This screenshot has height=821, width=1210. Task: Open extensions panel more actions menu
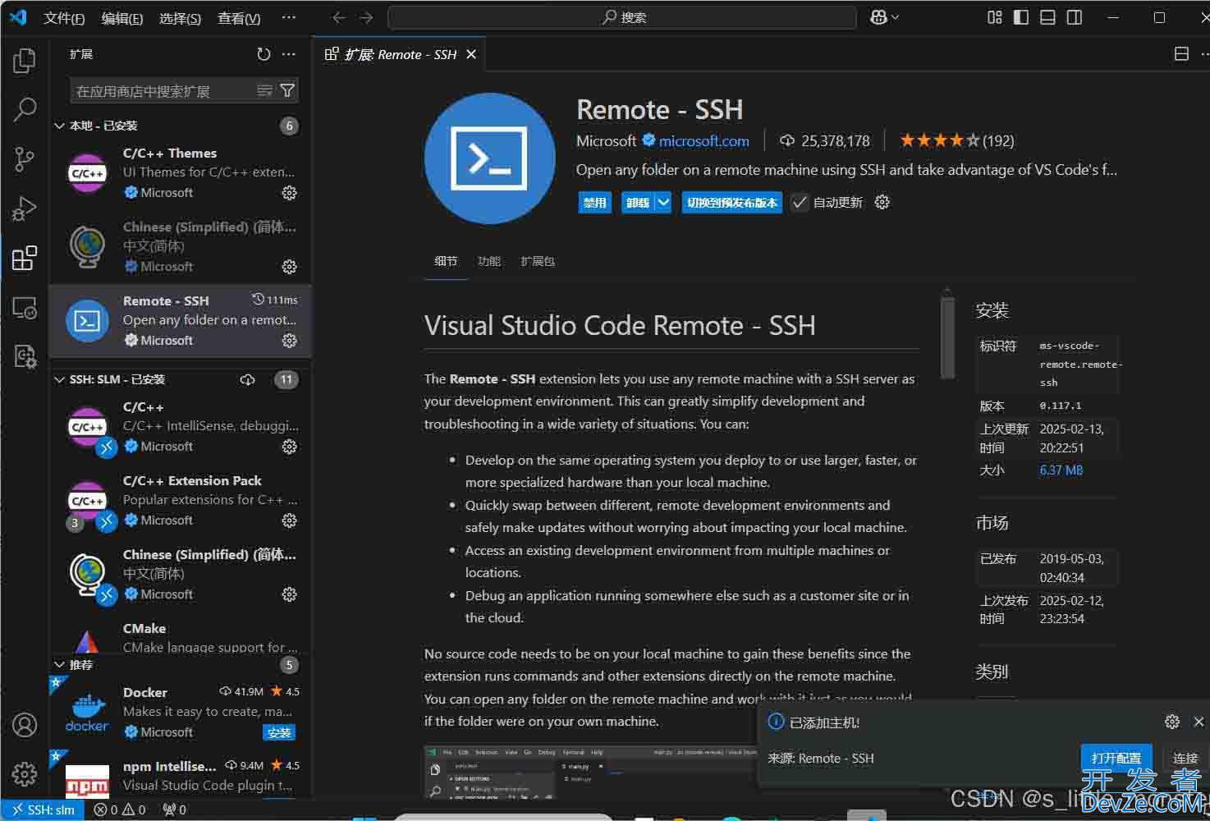288,54
